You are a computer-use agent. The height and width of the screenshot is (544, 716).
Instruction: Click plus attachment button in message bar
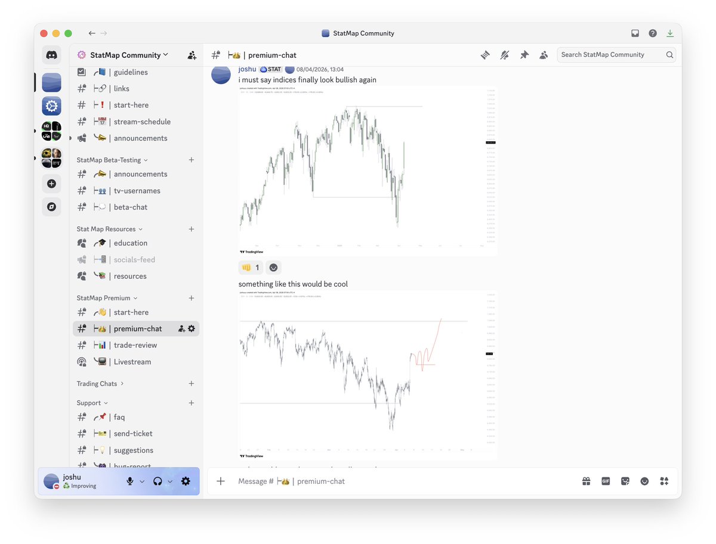coord(221,481)
